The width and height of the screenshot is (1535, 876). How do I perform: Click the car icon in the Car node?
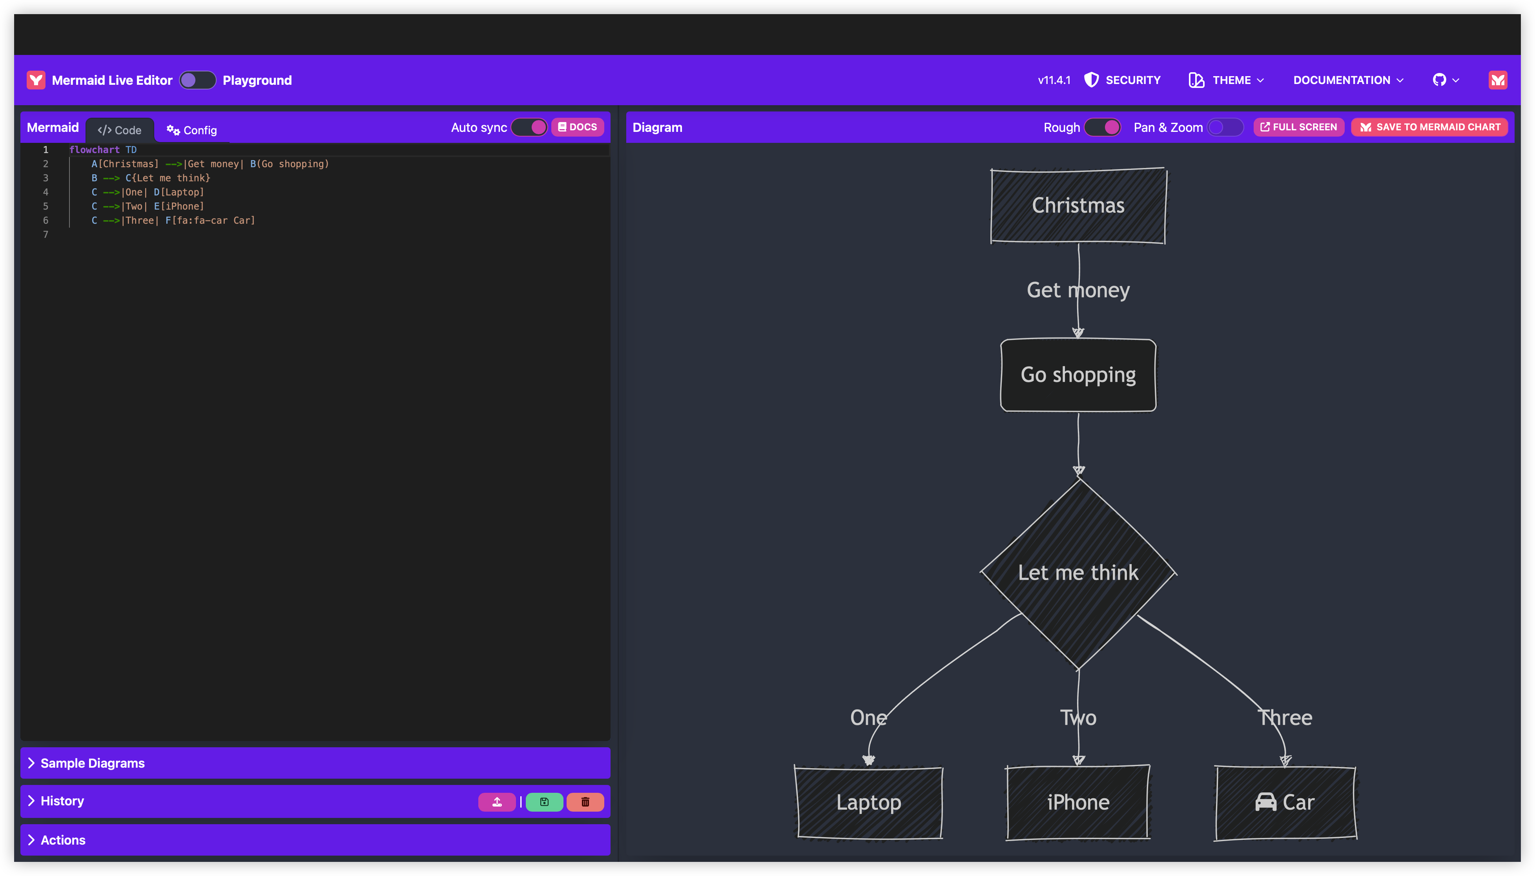(x=1265, y=802)
